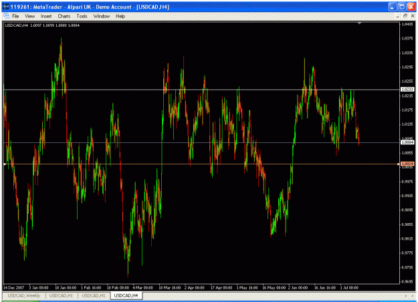Switch to USDCAD,H1 tab beside the H4 tab

(94, 295)
